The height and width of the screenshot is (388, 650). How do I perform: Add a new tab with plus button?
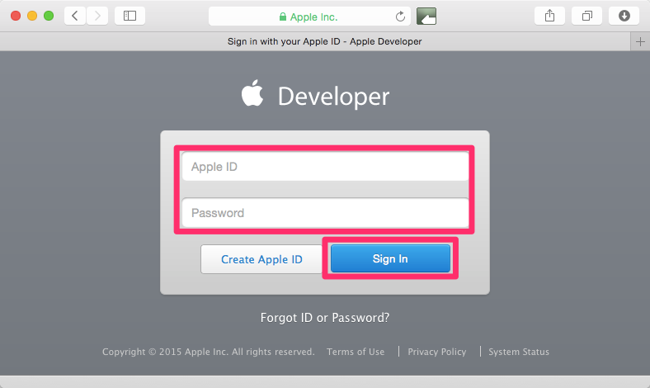pyautogui.click(x=640, y=42)
